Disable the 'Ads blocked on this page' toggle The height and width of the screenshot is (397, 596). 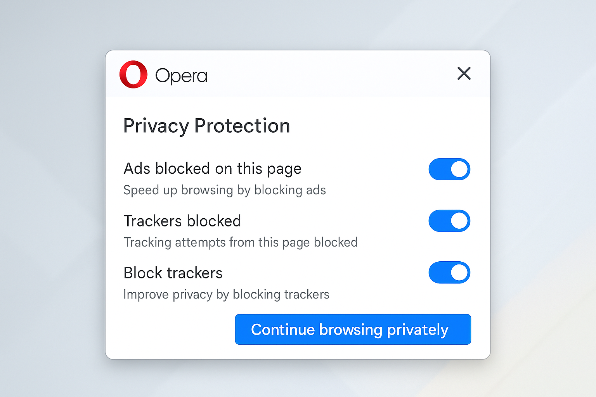pyautogui.click(x=449, y=169)
